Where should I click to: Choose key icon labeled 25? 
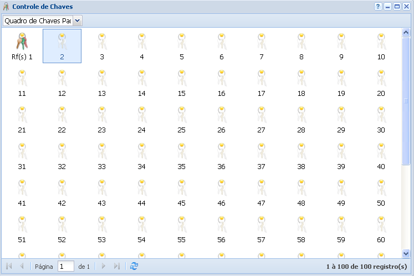[181, 115]
